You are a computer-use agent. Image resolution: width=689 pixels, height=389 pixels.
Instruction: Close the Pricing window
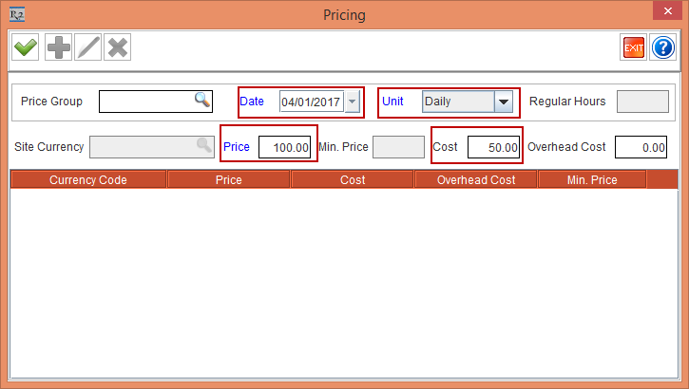pos(667,14)
